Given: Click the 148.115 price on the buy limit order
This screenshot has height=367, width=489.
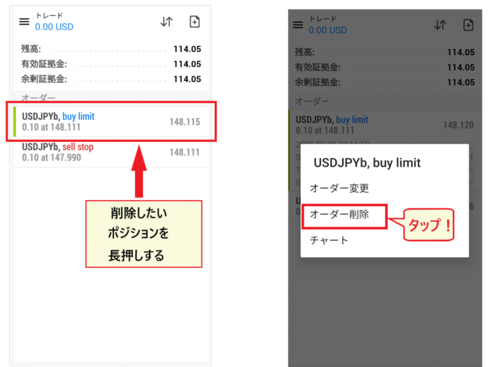Looking at the screenshot, I should (x=184, y=122).
